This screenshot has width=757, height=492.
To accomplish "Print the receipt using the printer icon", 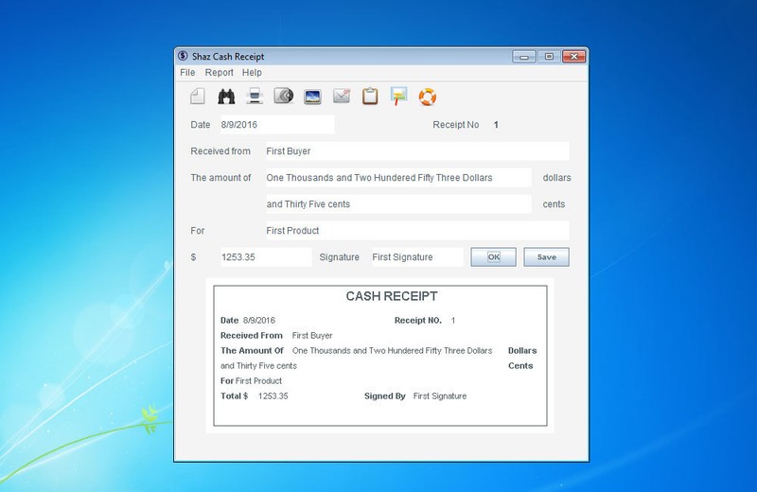I will [x=255, y=97].
